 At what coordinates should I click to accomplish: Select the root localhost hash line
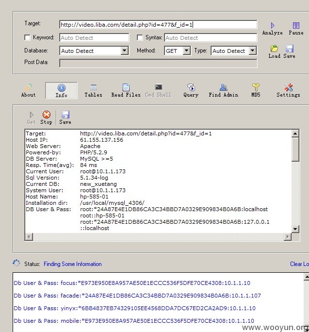coord(174,209)
